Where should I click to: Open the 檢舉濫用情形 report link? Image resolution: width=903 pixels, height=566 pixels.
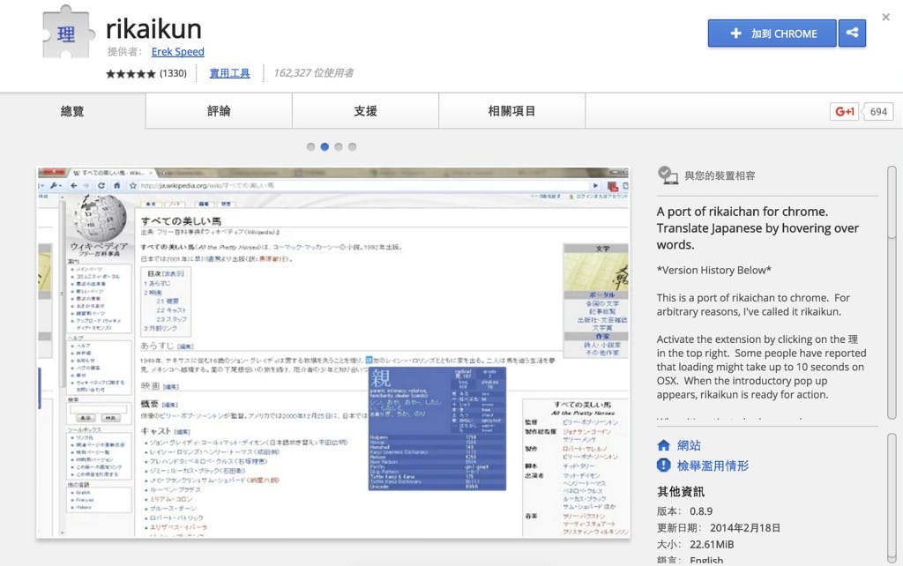713,465
